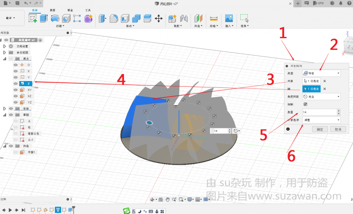Toggle the 抑制 checkbox in dialog
This screenshot has height=214, width=353.
click(305, 104)
